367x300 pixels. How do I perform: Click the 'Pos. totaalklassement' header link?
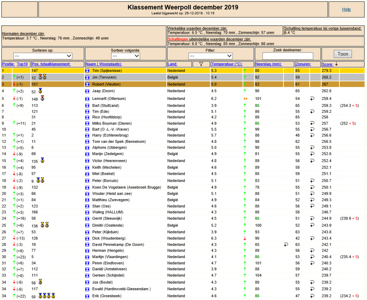coord(51,64)
